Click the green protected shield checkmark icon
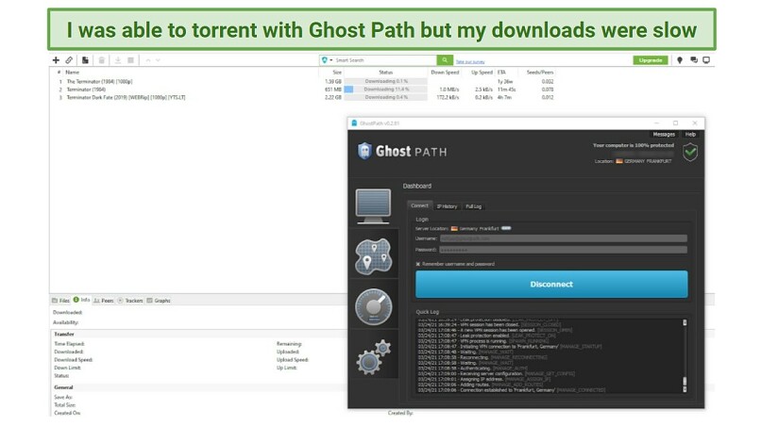 [x=690, y=152]
